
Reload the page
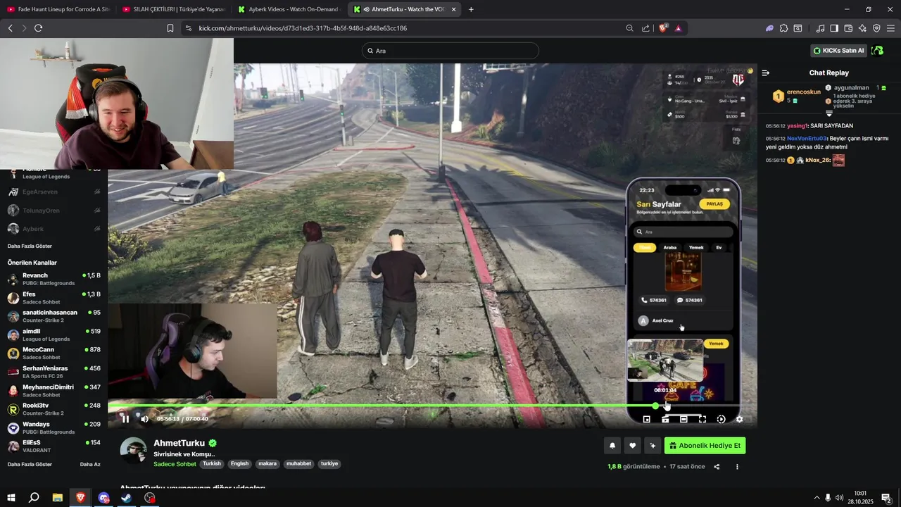pos(38,28)
